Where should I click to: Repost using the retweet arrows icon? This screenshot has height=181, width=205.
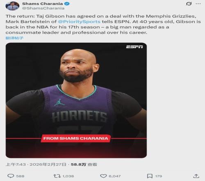(57, 176)
